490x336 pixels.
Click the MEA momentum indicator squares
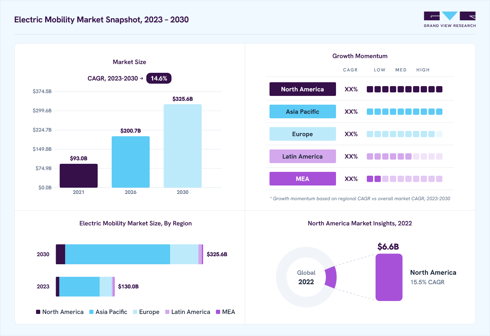(x=405, y=179)
